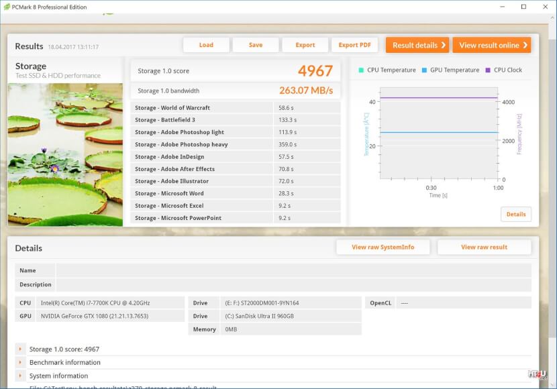Click the NVIDIA GeForce GTX 1080 text

click(x=95, y=316)
